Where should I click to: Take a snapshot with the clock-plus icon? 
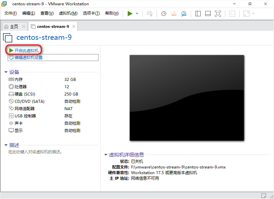pos(164,14)
